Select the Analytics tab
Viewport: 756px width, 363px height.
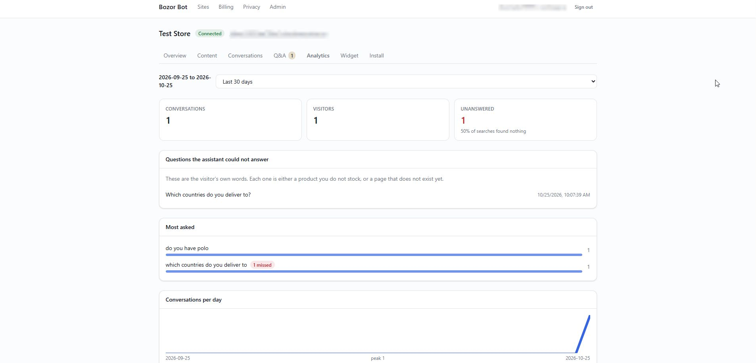click(x=318, y=55)
